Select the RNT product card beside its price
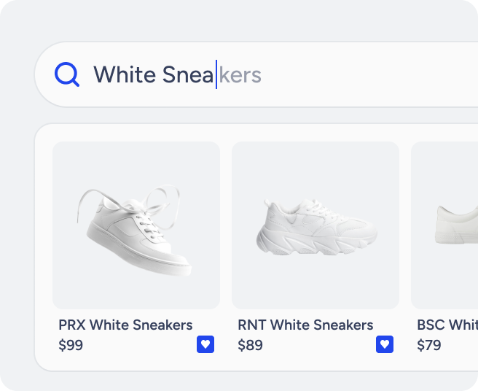 tap(313, 345)
